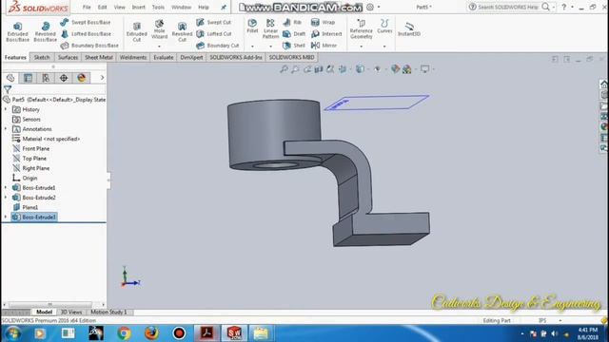Click Search SOLIDWORKS Help field
This screenshot has height=342, width=609.
[x=508, y=7]
